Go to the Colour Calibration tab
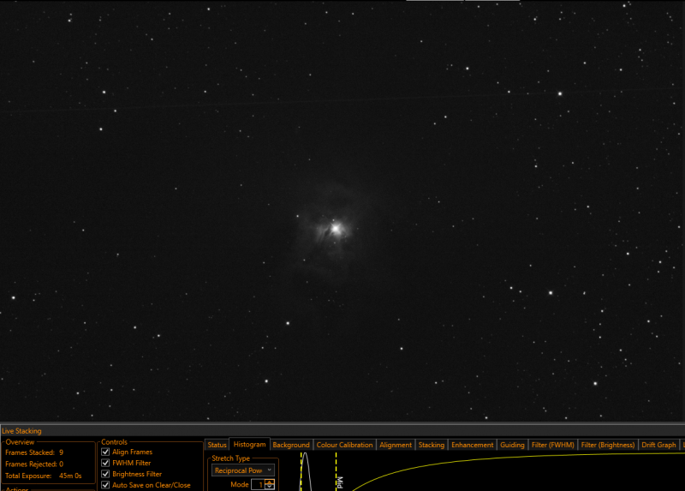685x491 pixels. 344,445
